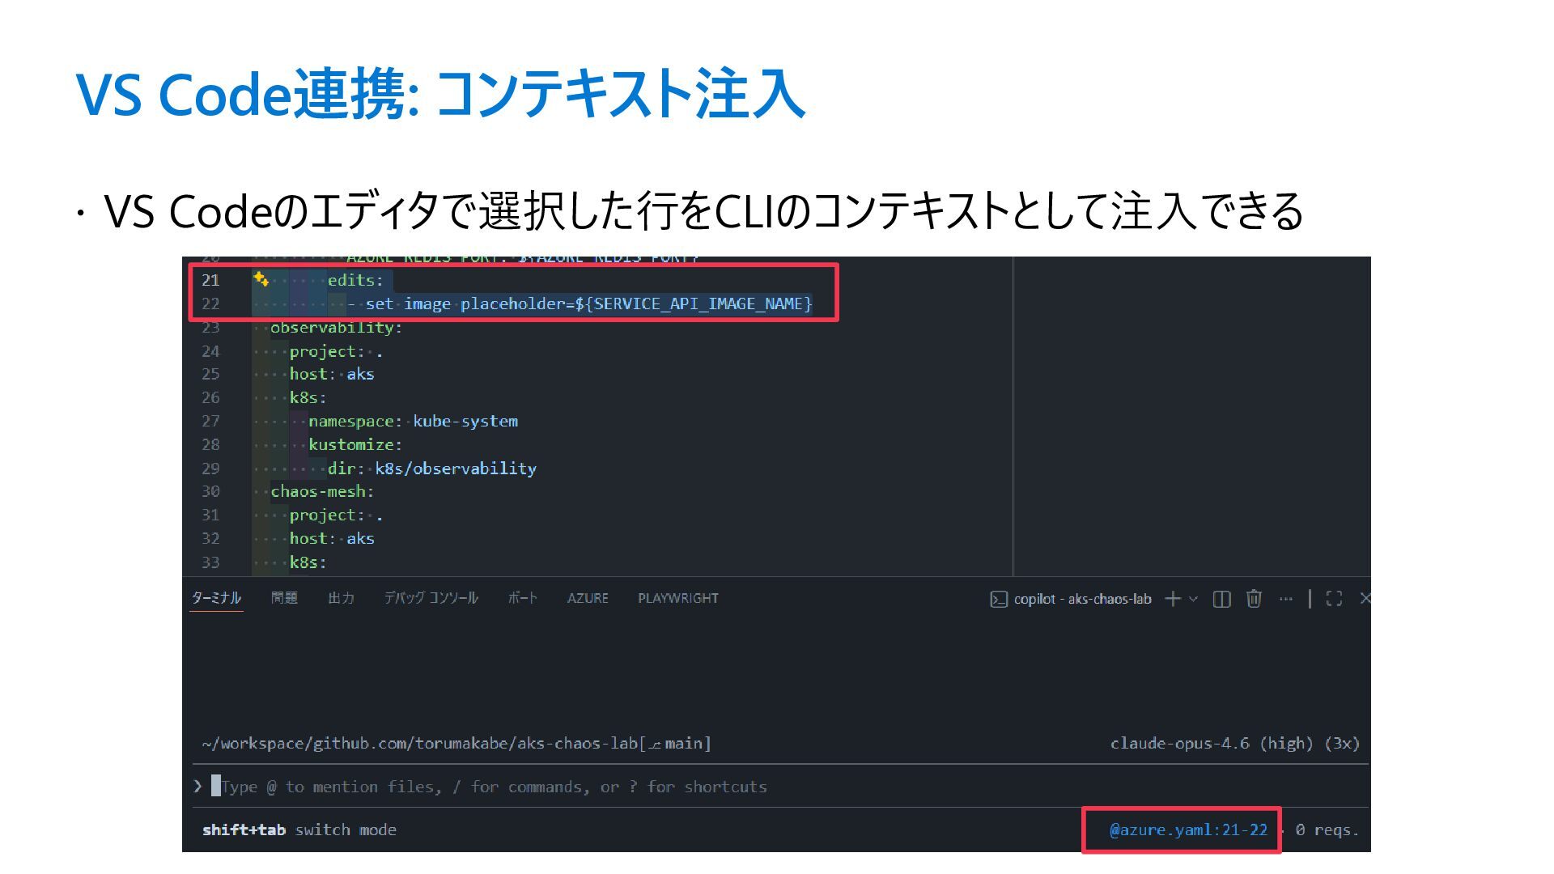1554x874 pixels.
Task: Click the new terminal plus icon
Action: (x=1172, y=599)
